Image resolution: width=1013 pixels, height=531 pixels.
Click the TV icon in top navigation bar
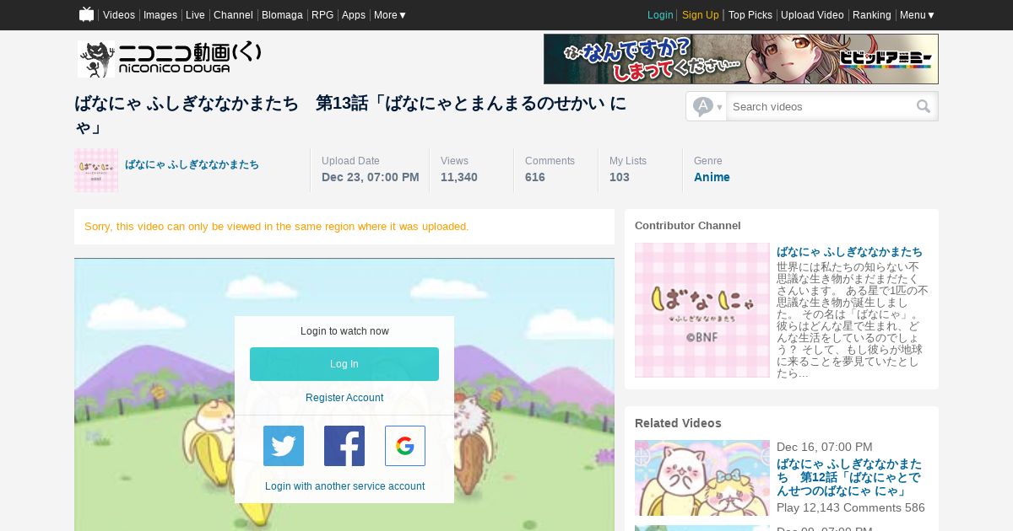pos(86,14)
